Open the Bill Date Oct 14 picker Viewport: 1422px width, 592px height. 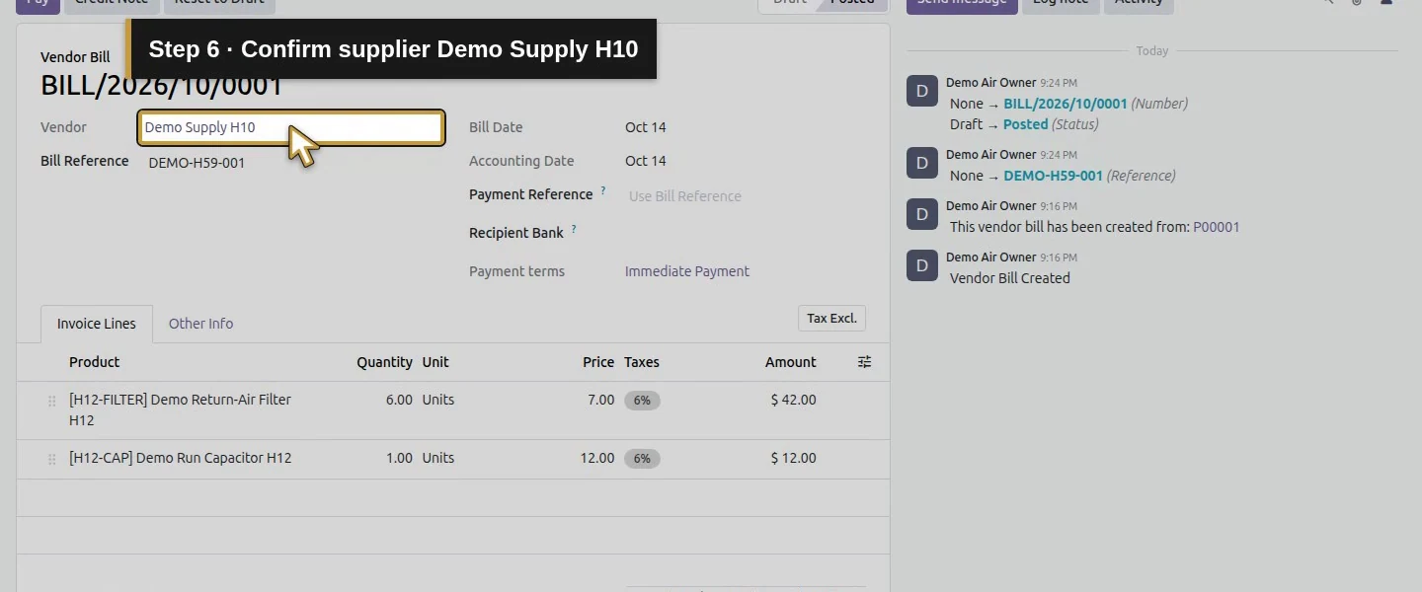click(x=646, y=127)
